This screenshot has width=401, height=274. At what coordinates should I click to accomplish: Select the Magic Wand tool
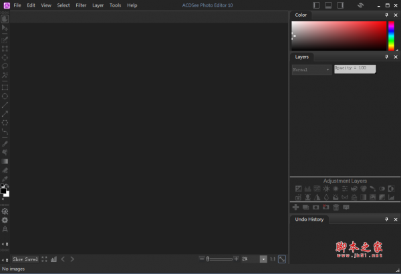pyautogui.click(x=5, y=75)
